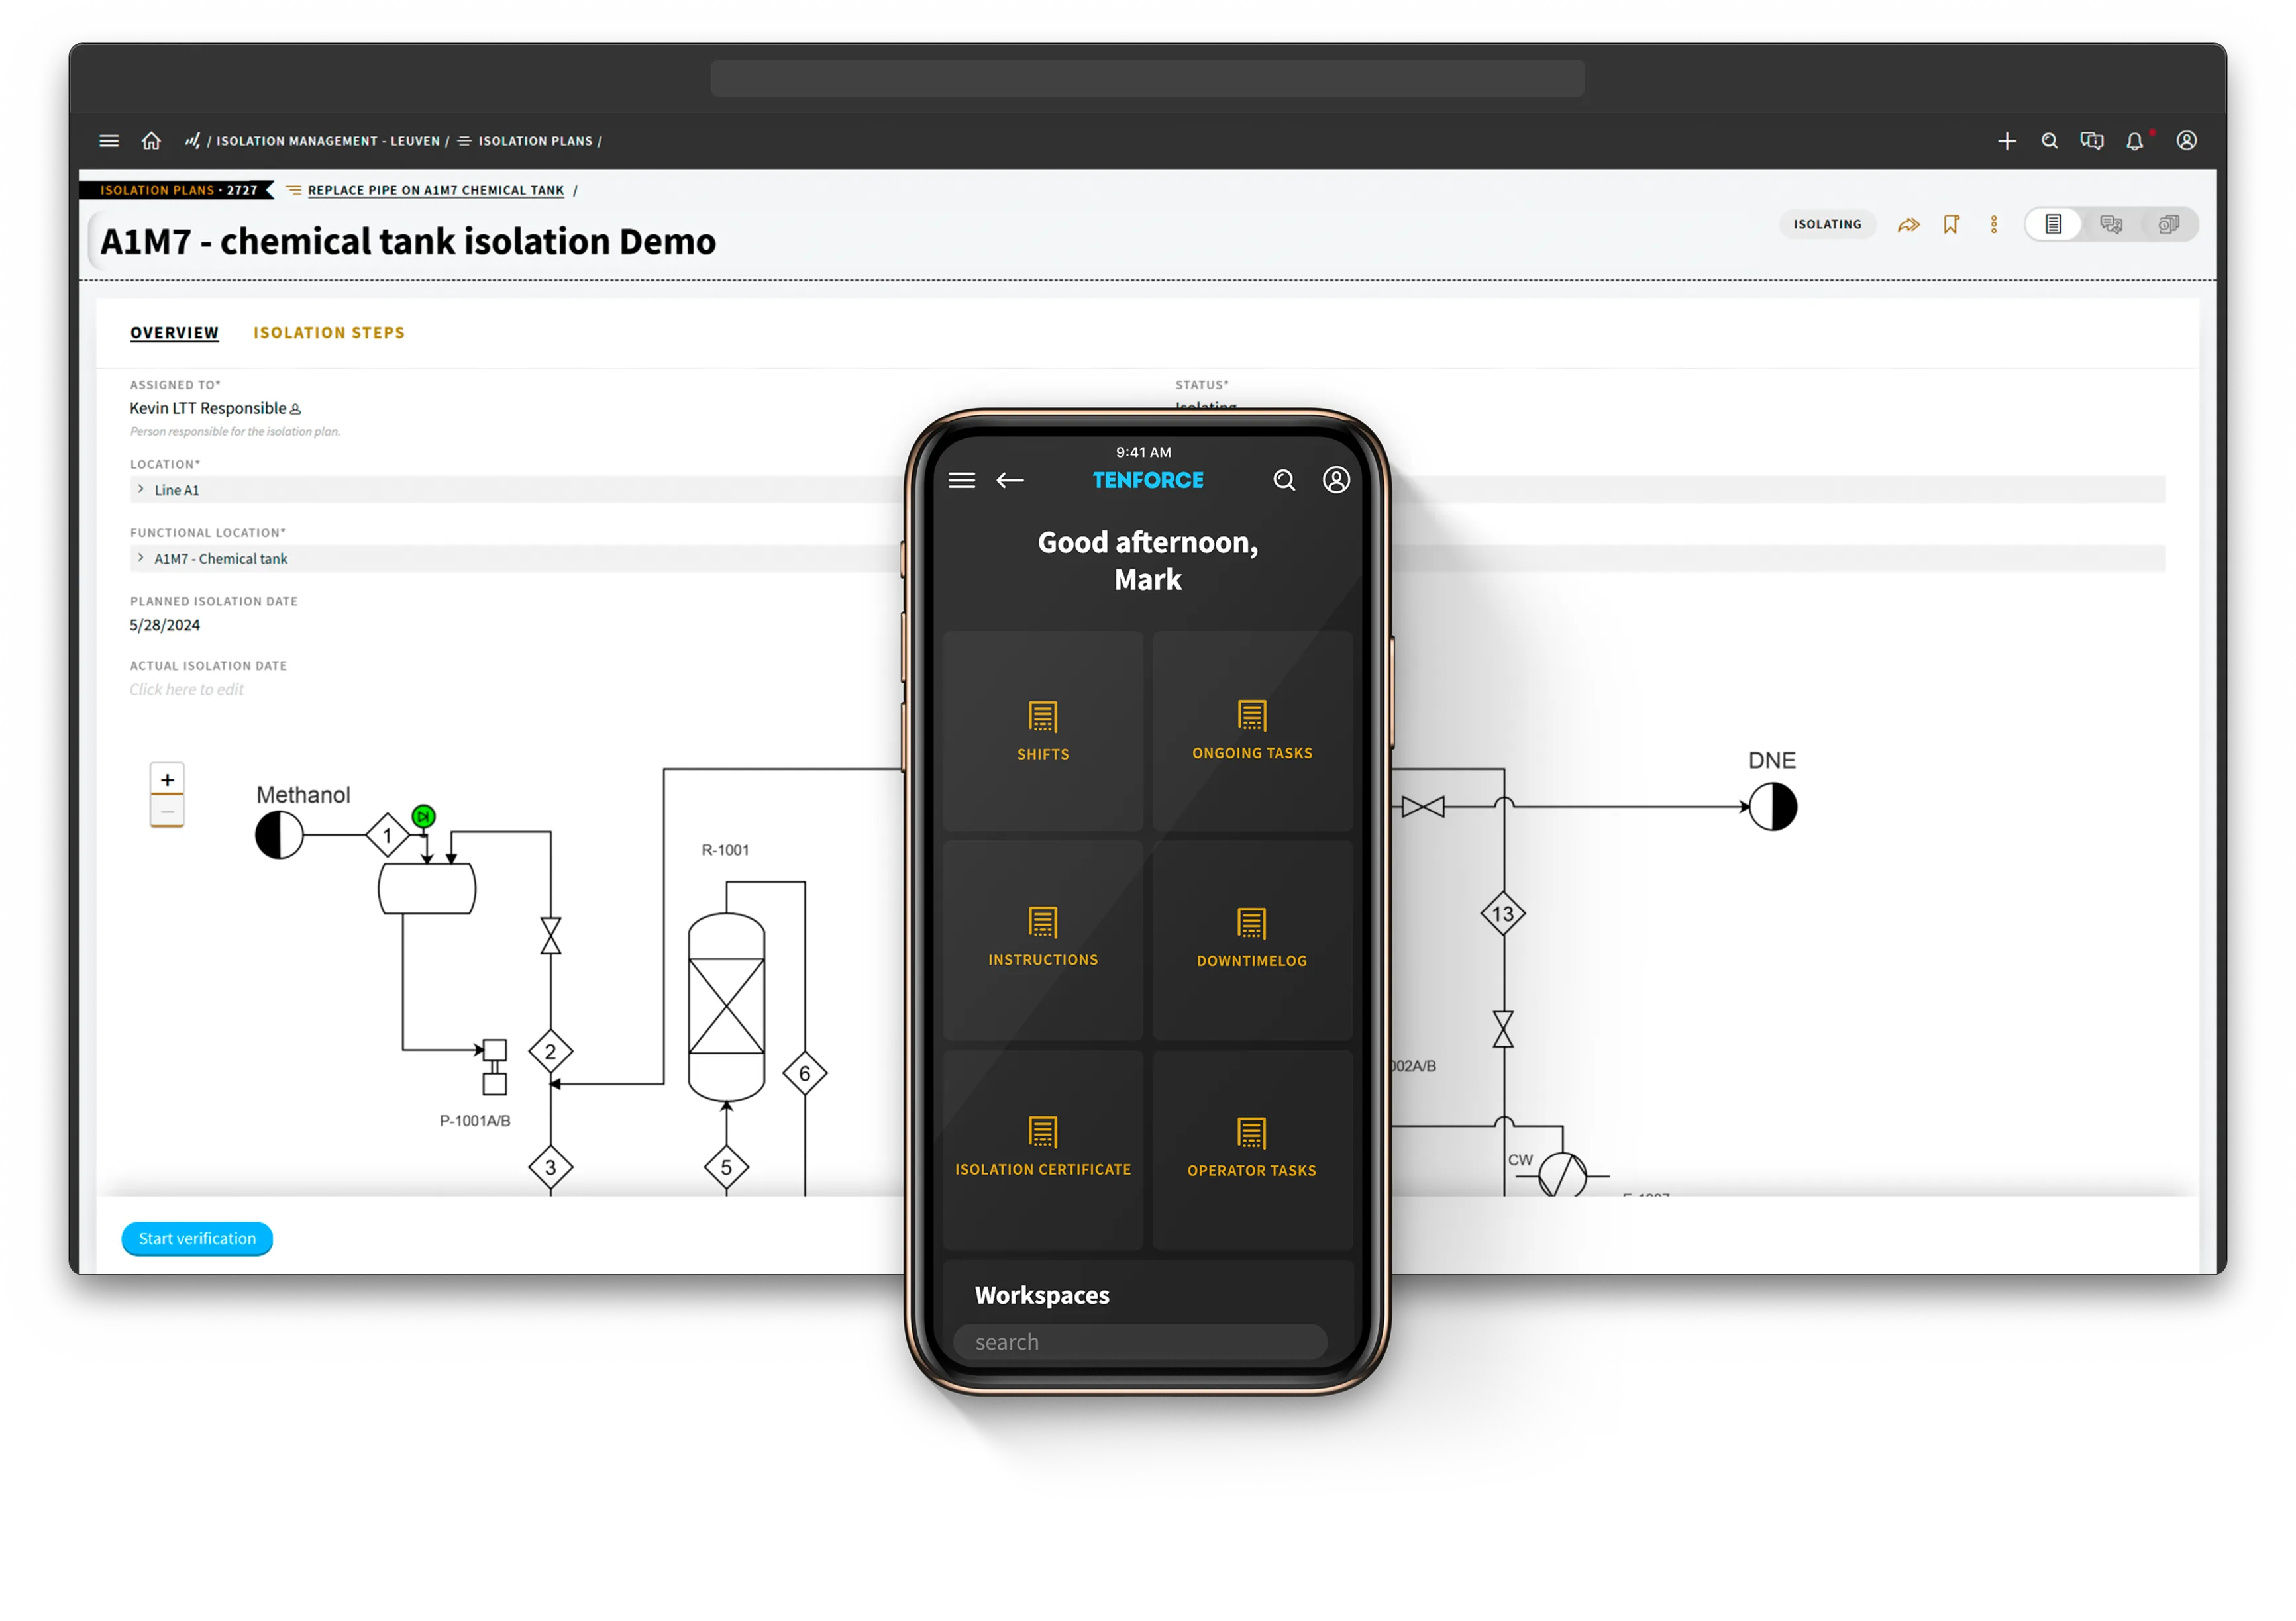Zoom in the diagram with plus button
The height and width of the screenshot is (1621, 2296).
(167, 779)
